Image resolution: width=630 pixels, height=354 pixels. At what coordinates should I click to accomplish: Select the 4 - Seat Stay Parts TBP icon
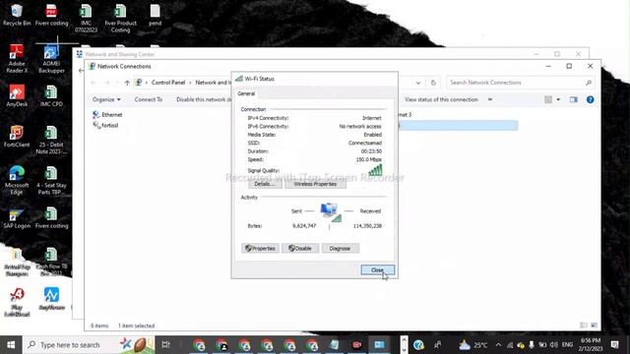point(51,181)
